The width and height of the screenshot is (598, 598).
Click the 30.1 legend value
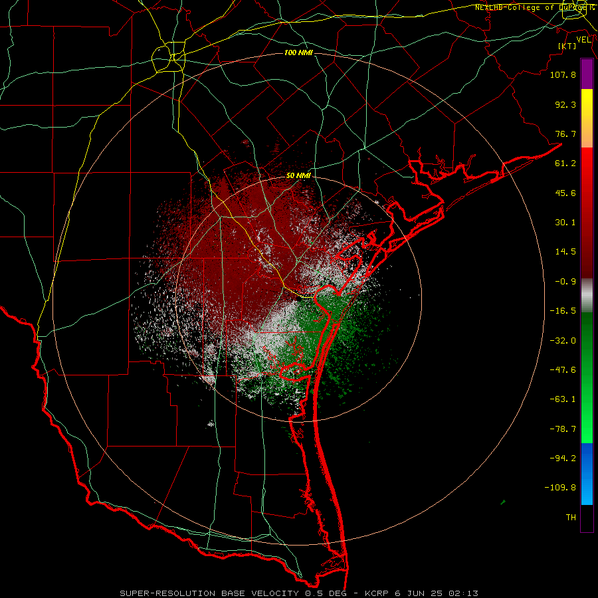565,223
